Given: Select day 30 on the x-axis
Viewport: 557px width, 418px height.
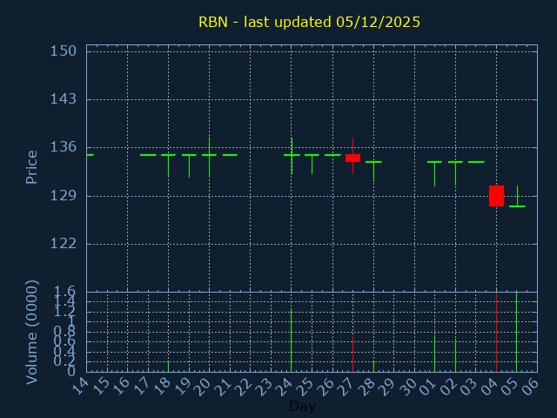Looking at the screenshot, I should click(x=409, y=387).
